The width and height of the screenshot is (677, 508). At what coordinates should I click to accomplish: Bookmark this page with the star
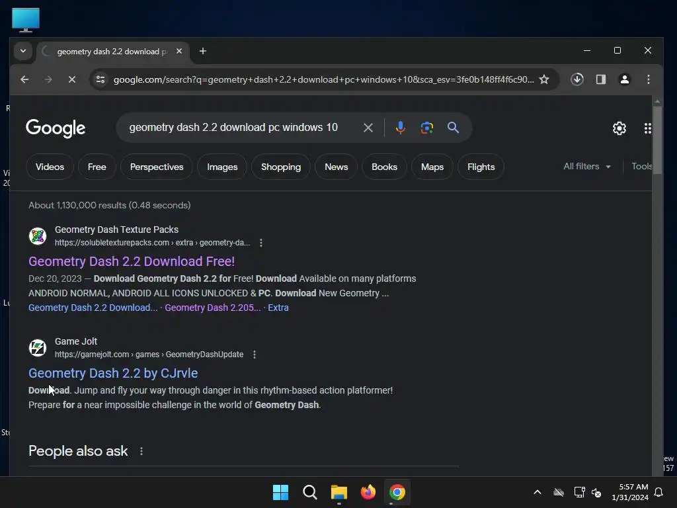click(x=544, y=79)
